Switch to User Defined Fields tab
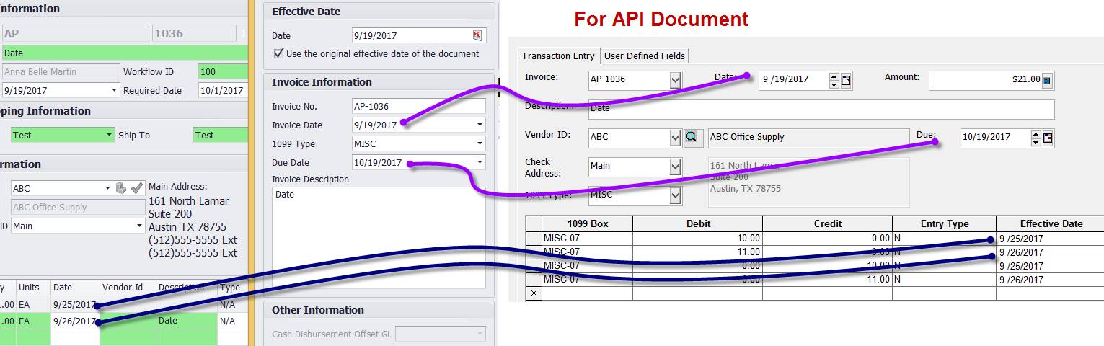1104x346 pixels. (645, 56)
